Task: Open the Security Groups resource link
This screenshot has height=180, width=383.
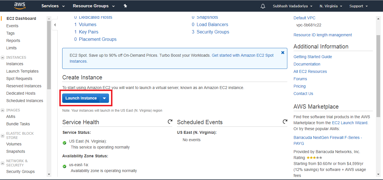Action: click(x=213, y=32)
